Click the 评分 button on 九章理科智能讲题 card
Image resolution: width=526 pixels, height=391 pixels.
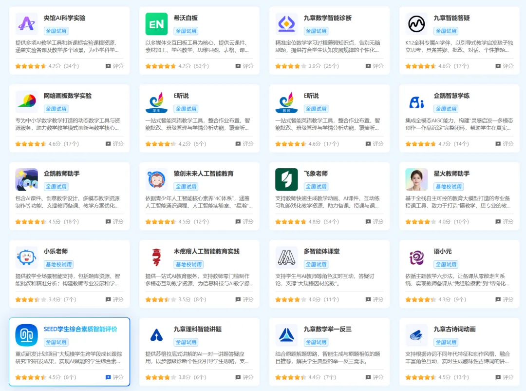(x=244, y=377)
